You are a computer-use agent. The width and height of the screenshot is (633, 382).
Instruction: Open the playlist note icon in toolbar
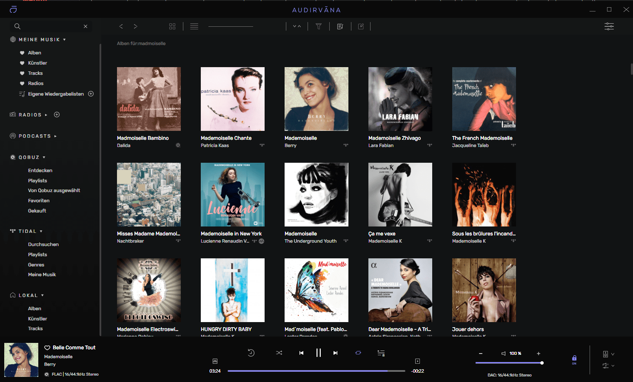pyautogui.click(x=340, y=26)
